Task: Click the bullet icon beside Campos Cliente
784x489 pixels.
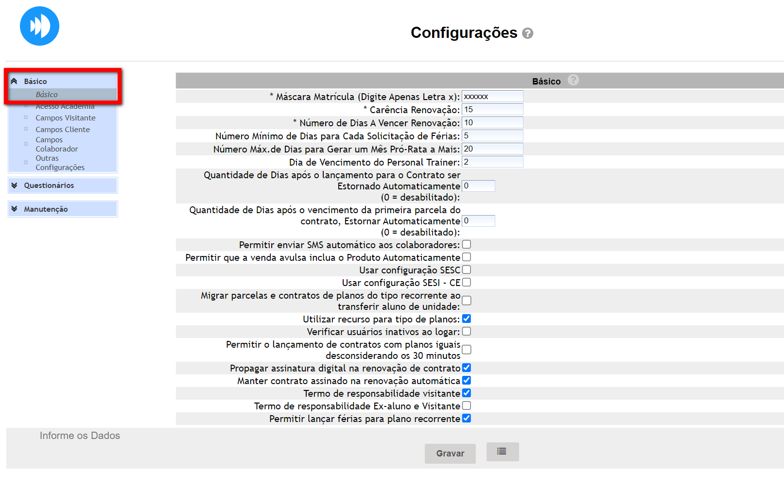Action: [26, 129]
